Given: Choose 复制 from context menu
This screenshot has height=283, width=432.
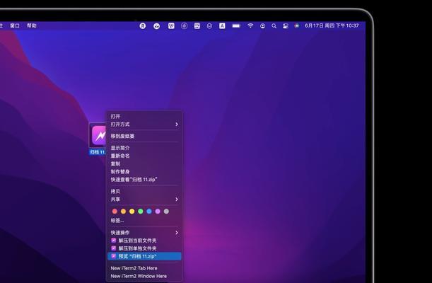Looking at the screenshot, I should [x=144, y=163].
